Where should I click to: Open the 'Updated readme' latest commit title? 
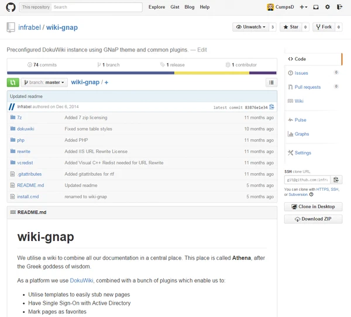pyautogui.click(x=26, y=97)
